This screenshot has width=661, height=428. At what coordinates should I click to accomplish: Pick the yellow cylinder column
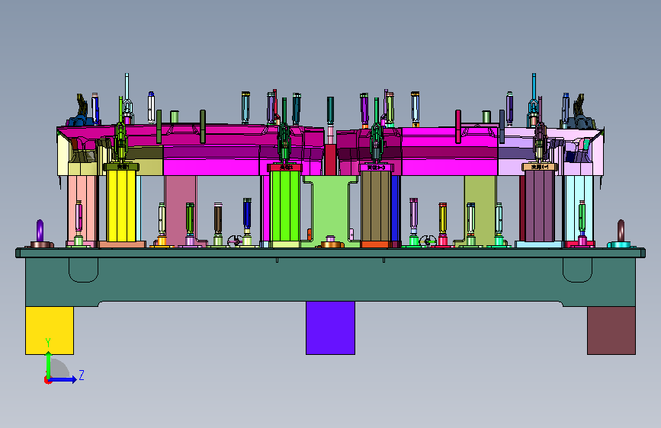(x=121, y=206)
